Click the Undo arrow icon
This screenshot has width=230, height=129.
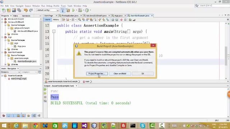tap(26, 10)
